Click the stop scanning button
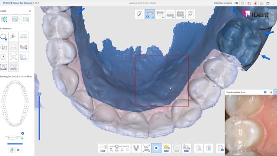The height and width of the screenshot is (156, 277). [156, 148]
